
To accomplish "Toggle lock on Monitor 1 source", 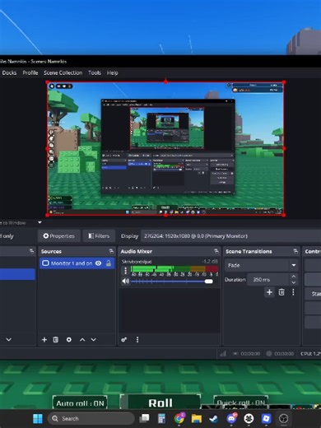I will [109, 263].
